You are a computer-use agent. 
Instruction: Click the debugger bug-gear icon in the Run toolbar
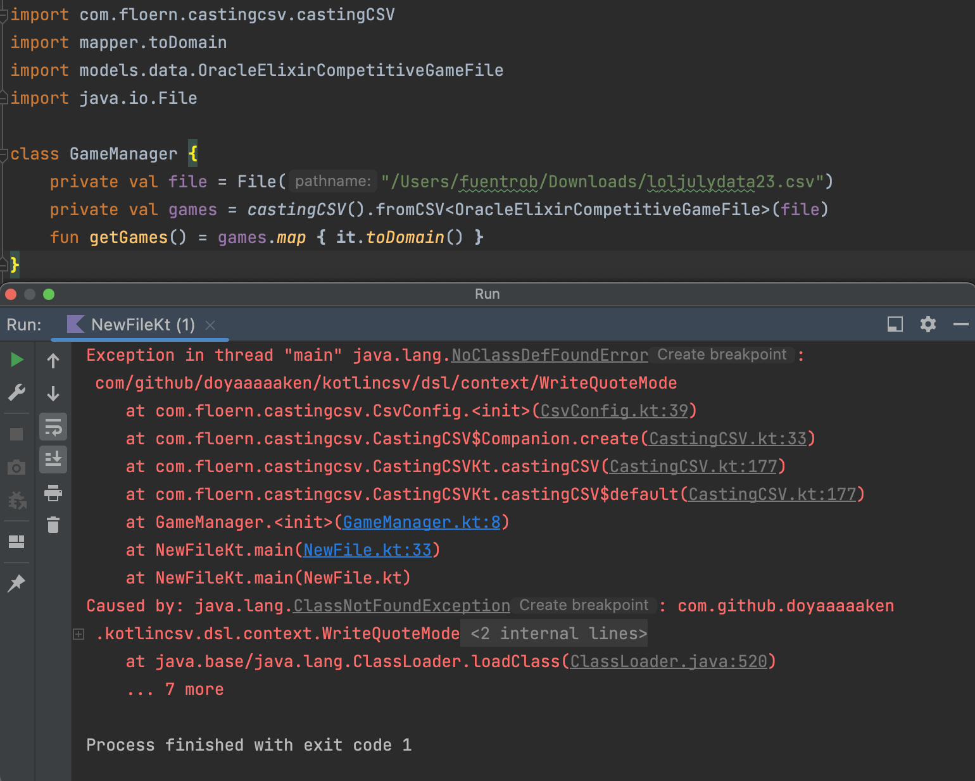point(17,501)
